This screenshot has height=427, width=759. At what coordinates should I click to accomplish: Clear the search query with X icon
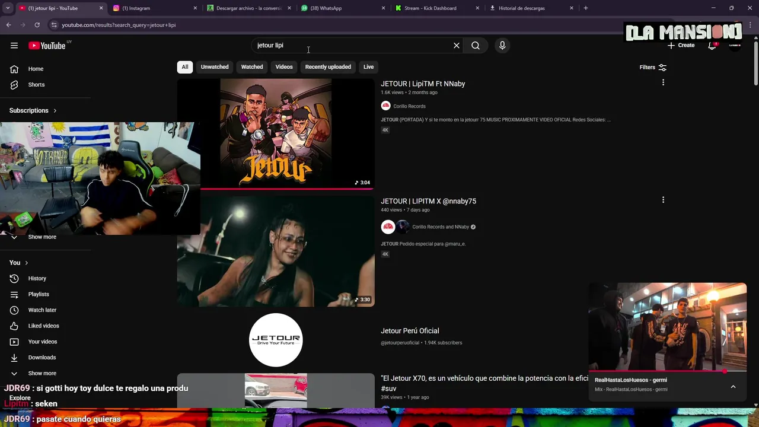pyautogui.click(x=457, y=46)
